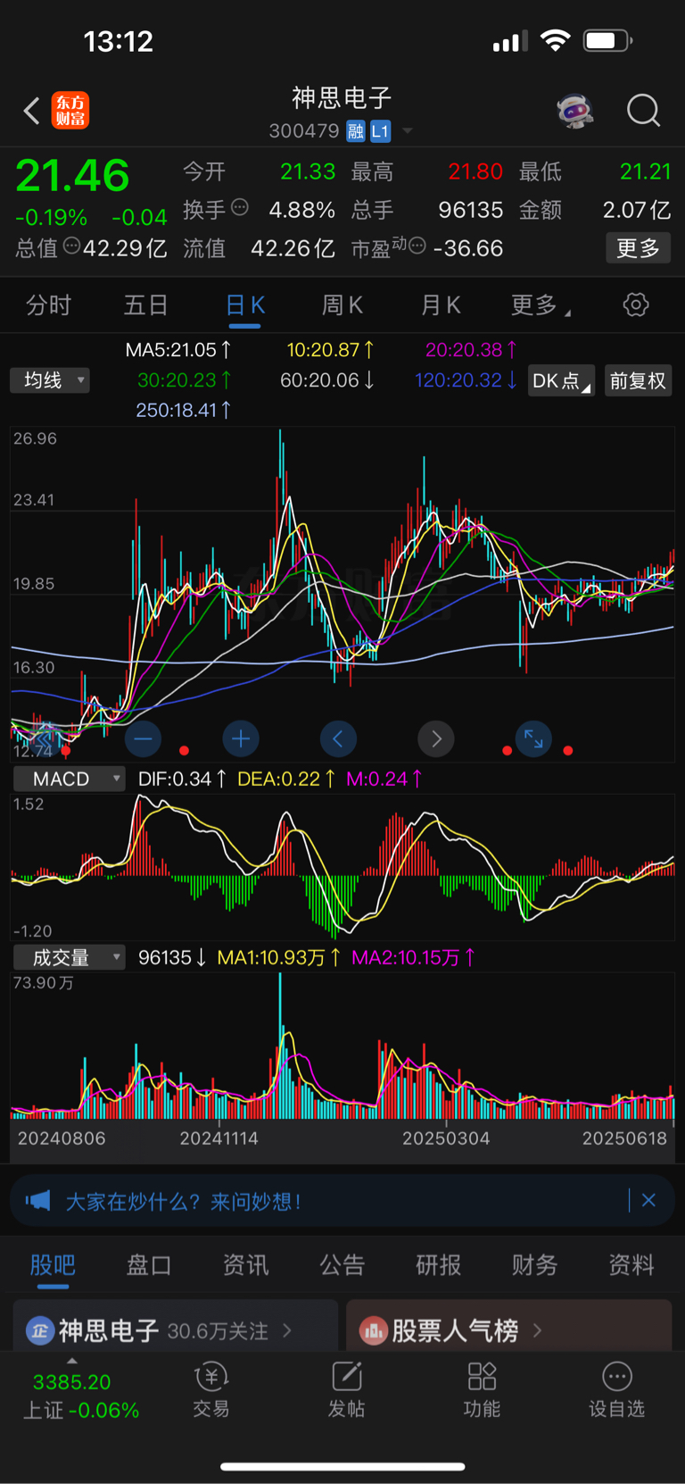Screen dimensions: 685x1484
Task: Open 股吧 tab
Action: click(x=53, y=1264)
